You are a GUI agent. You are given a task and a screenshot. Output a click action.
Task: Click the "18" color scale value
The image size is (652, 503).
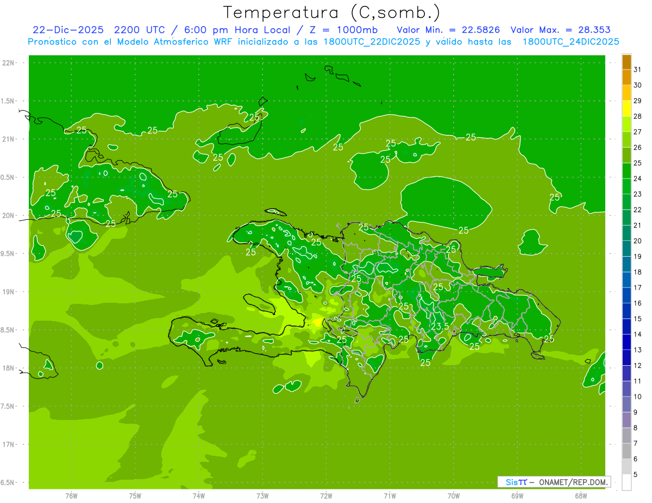(x=638, y=272)
